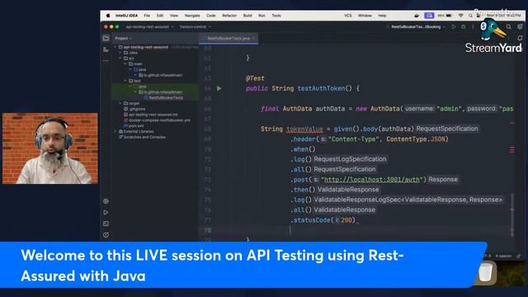Open the localhost:3001/auth URL link
Viewport: 528px width, 297px height.
[x=372, y=180]
